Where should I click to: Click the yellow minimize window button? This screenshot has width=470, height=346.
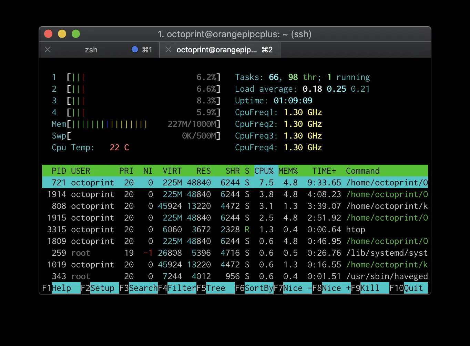point(62,34)
